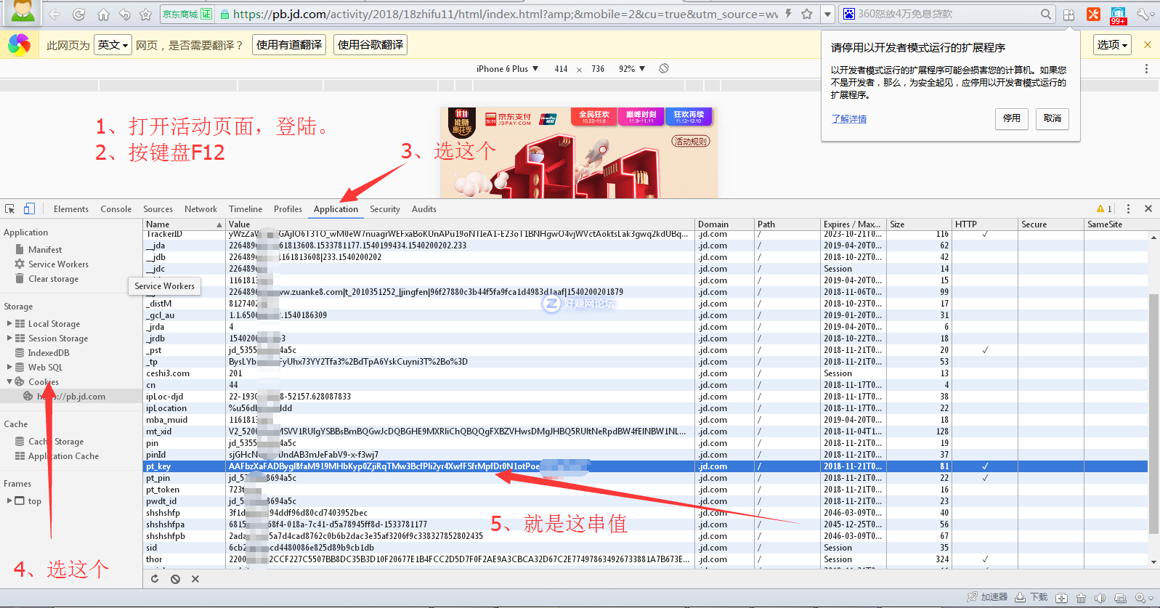
Task: Click in the 360 search input field
Action: (946, 14)
